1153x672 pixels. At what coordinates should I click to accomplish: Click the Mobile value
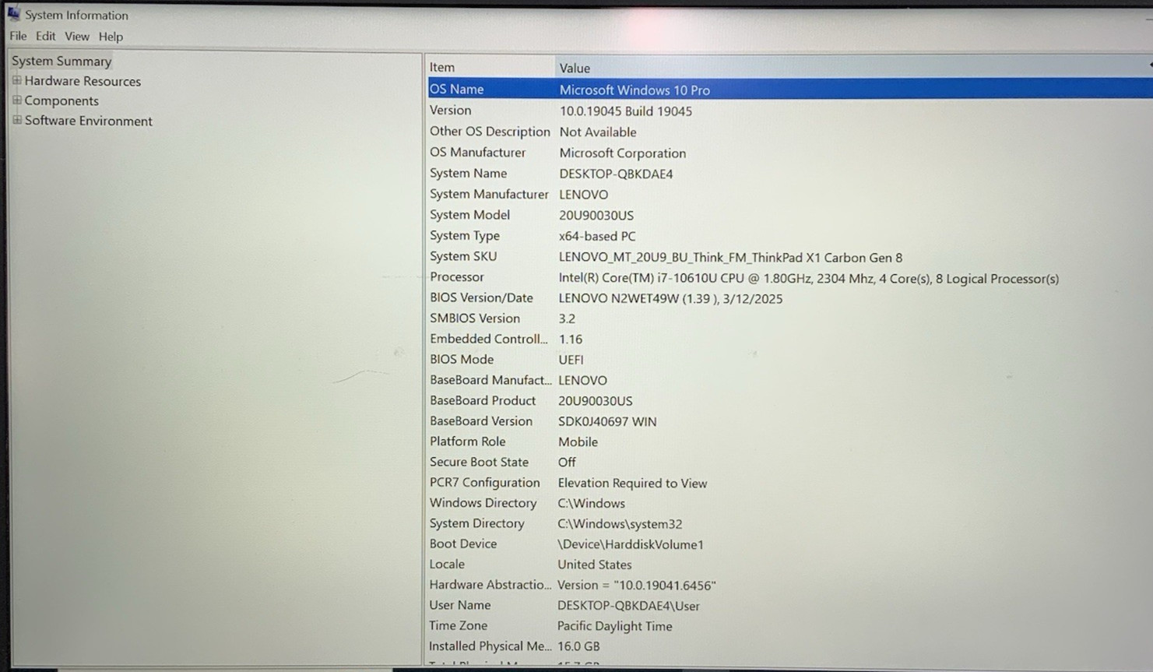[x=578, y=442]
